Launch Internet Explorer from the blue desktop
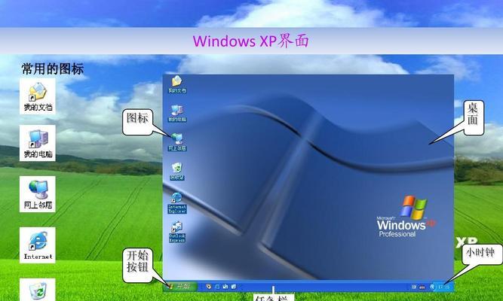This screenshot has width=503, height=301. click(177, 202)
